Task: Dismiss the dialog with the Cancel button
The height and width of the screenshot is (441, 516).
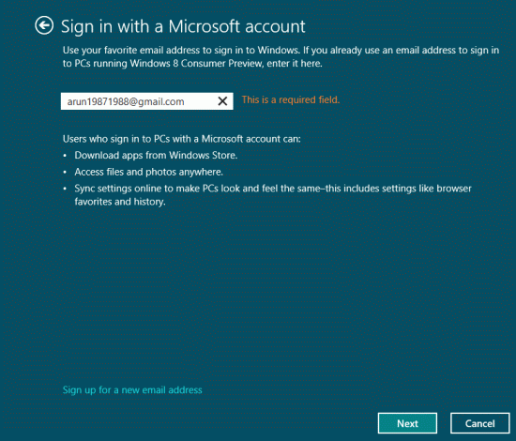Action: click(479, 423)
